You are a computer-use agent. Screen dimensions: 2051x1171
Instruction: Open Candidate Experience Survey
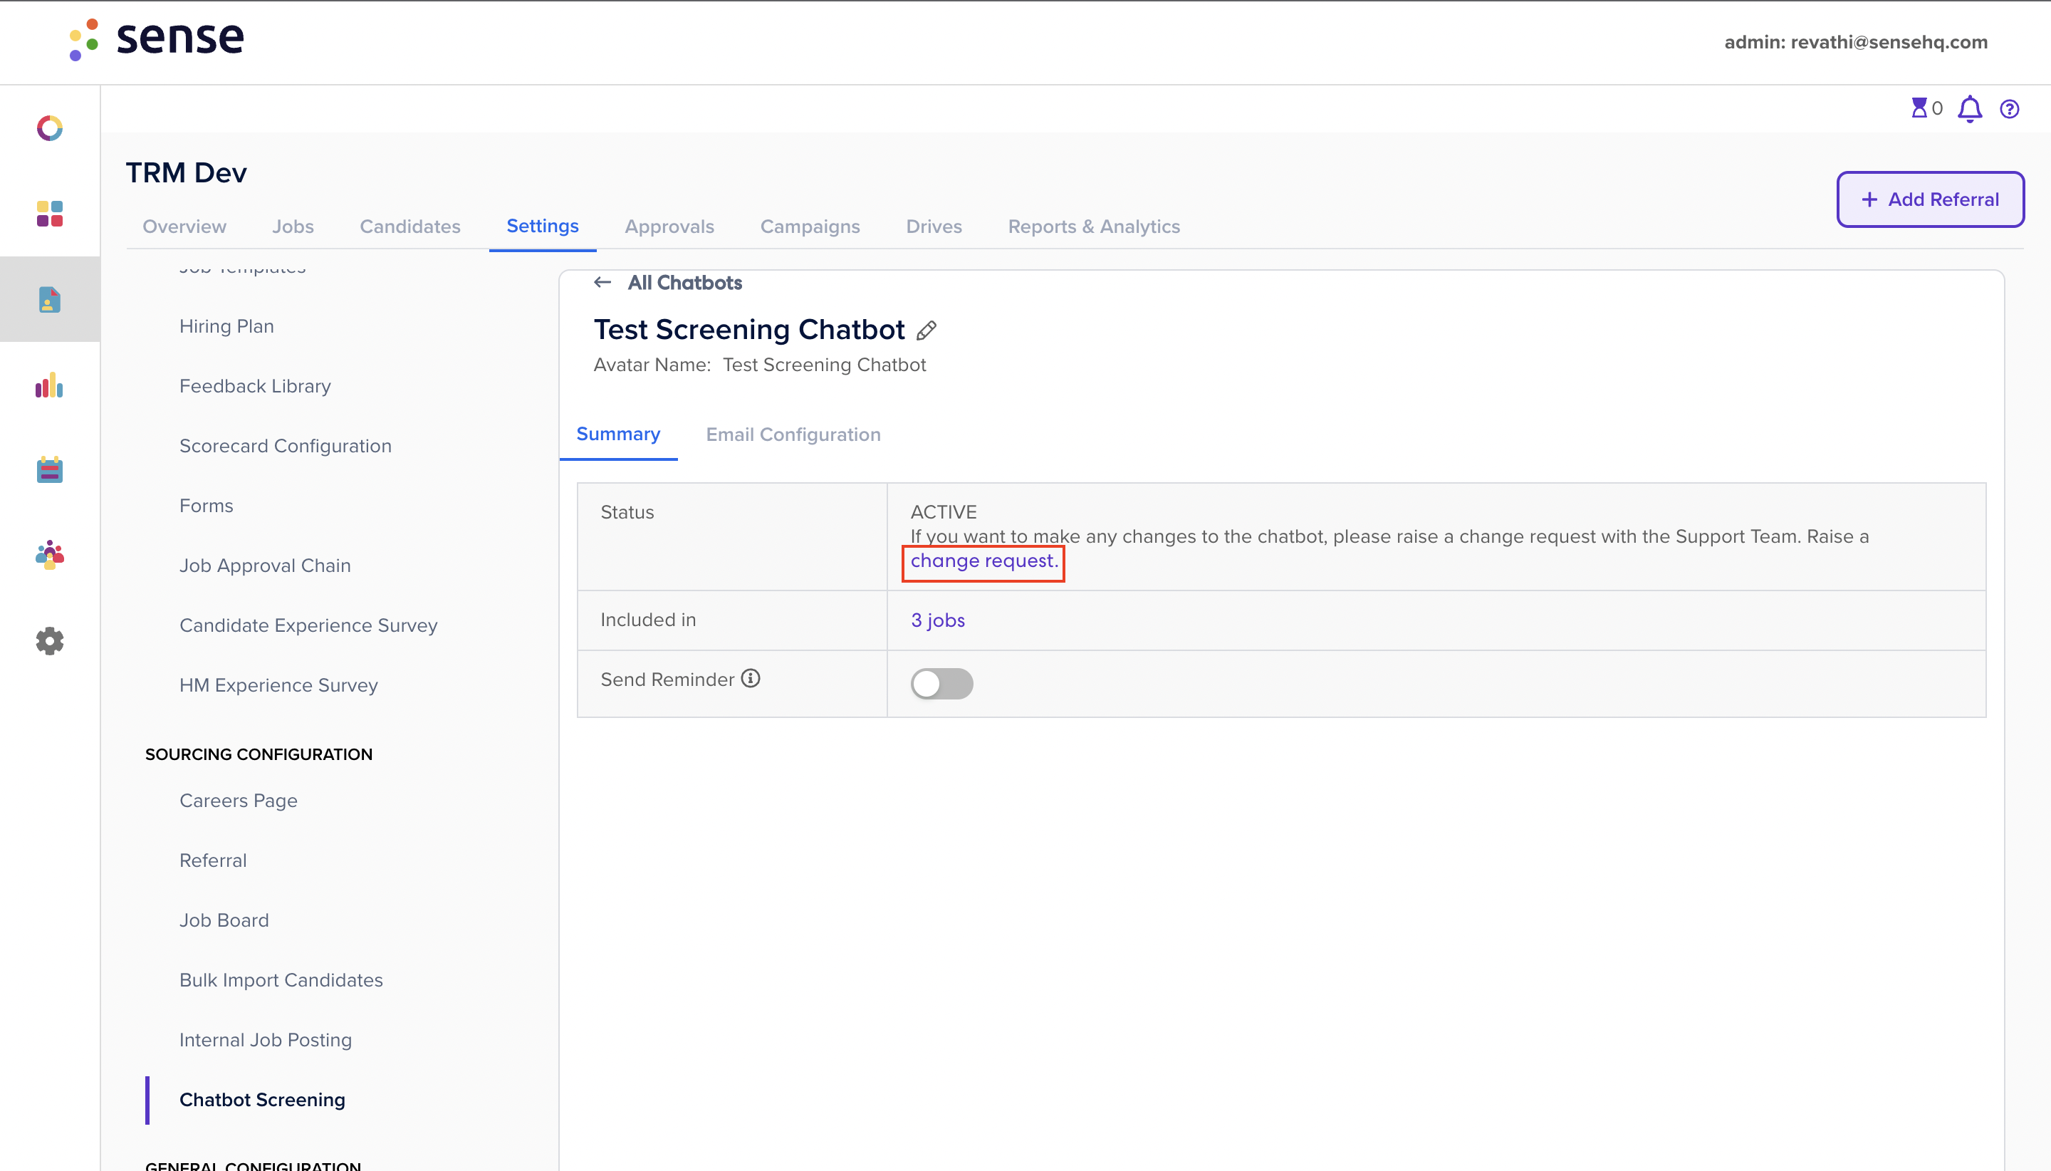coord(309,625)
